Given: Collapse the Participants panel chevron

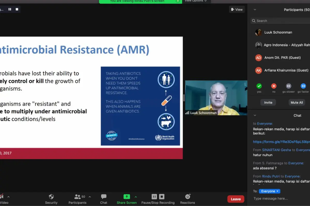Looking at the screenshot, I should [255, 10].
